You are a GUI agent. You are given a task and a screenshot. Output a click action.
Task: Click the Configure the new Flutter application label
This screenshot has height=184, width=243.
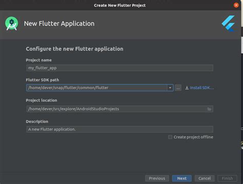(x=74, y=49)
